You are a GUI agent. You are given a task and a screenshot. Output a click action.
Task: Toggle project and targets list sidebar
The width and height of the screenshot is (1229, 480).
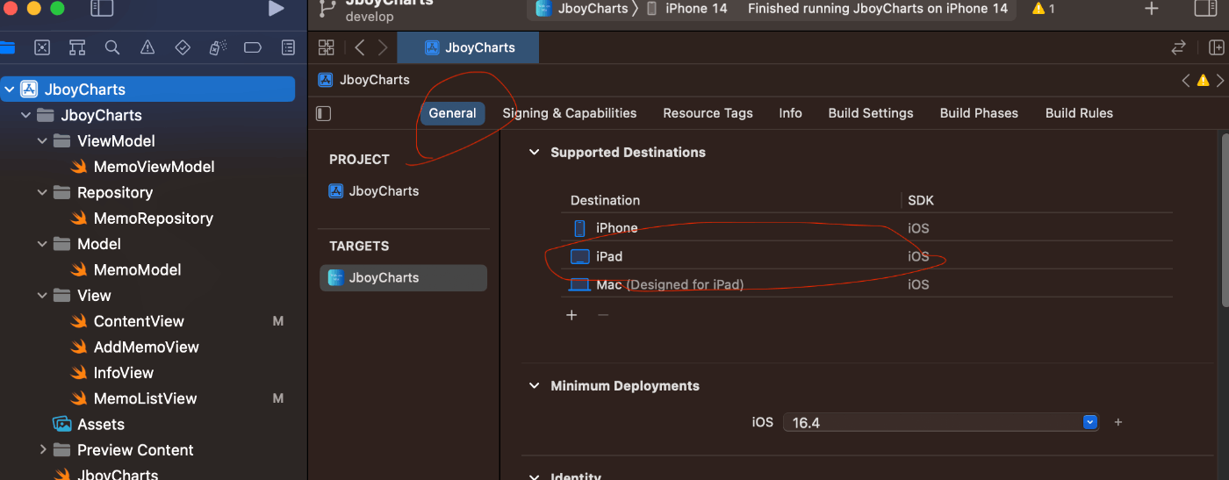(x=324, y=113)
